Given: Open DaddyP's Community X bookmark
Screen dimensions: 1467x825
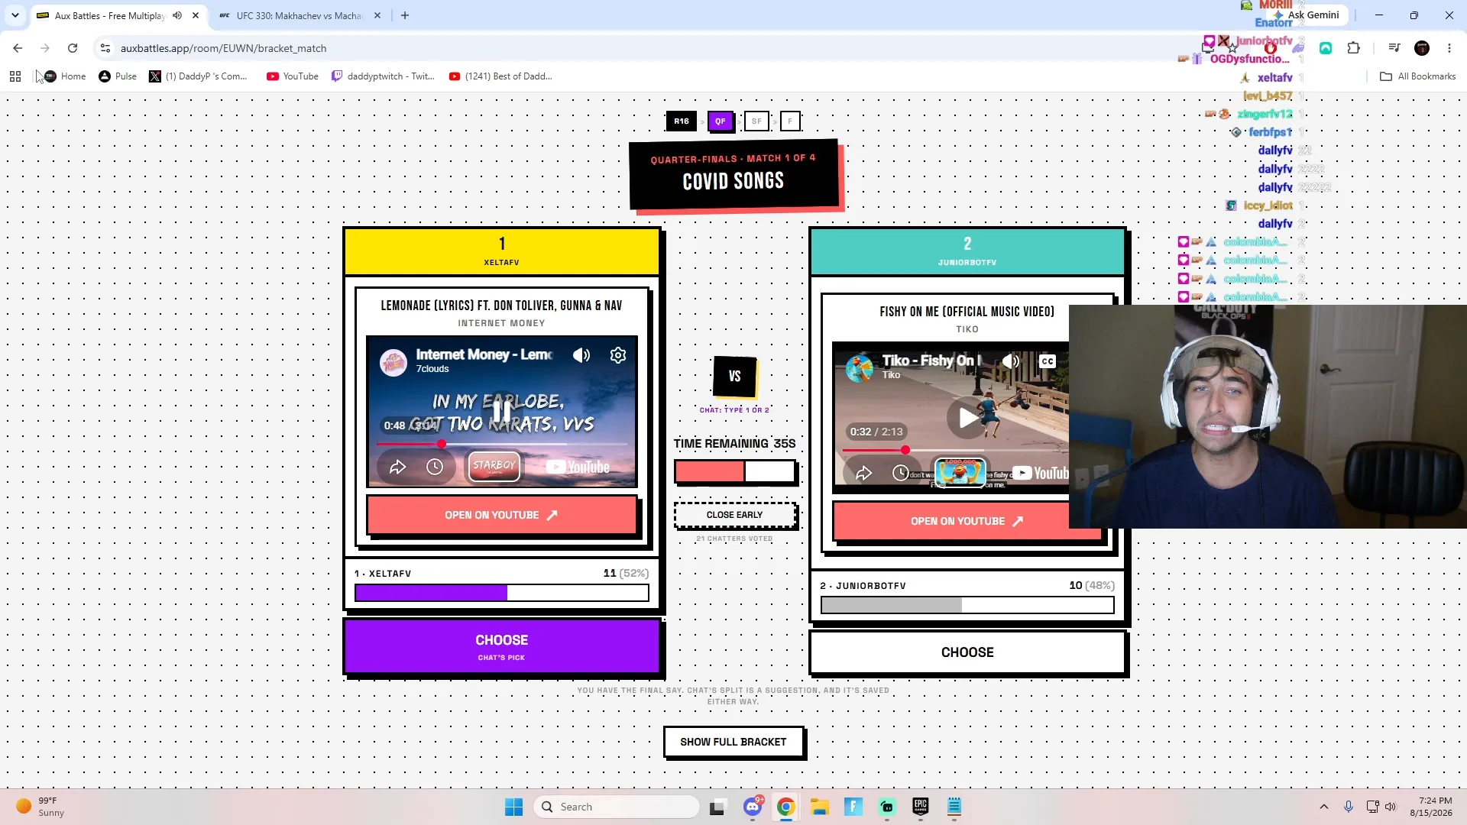Looking at the screenshot, I should [x=199, y=76].
